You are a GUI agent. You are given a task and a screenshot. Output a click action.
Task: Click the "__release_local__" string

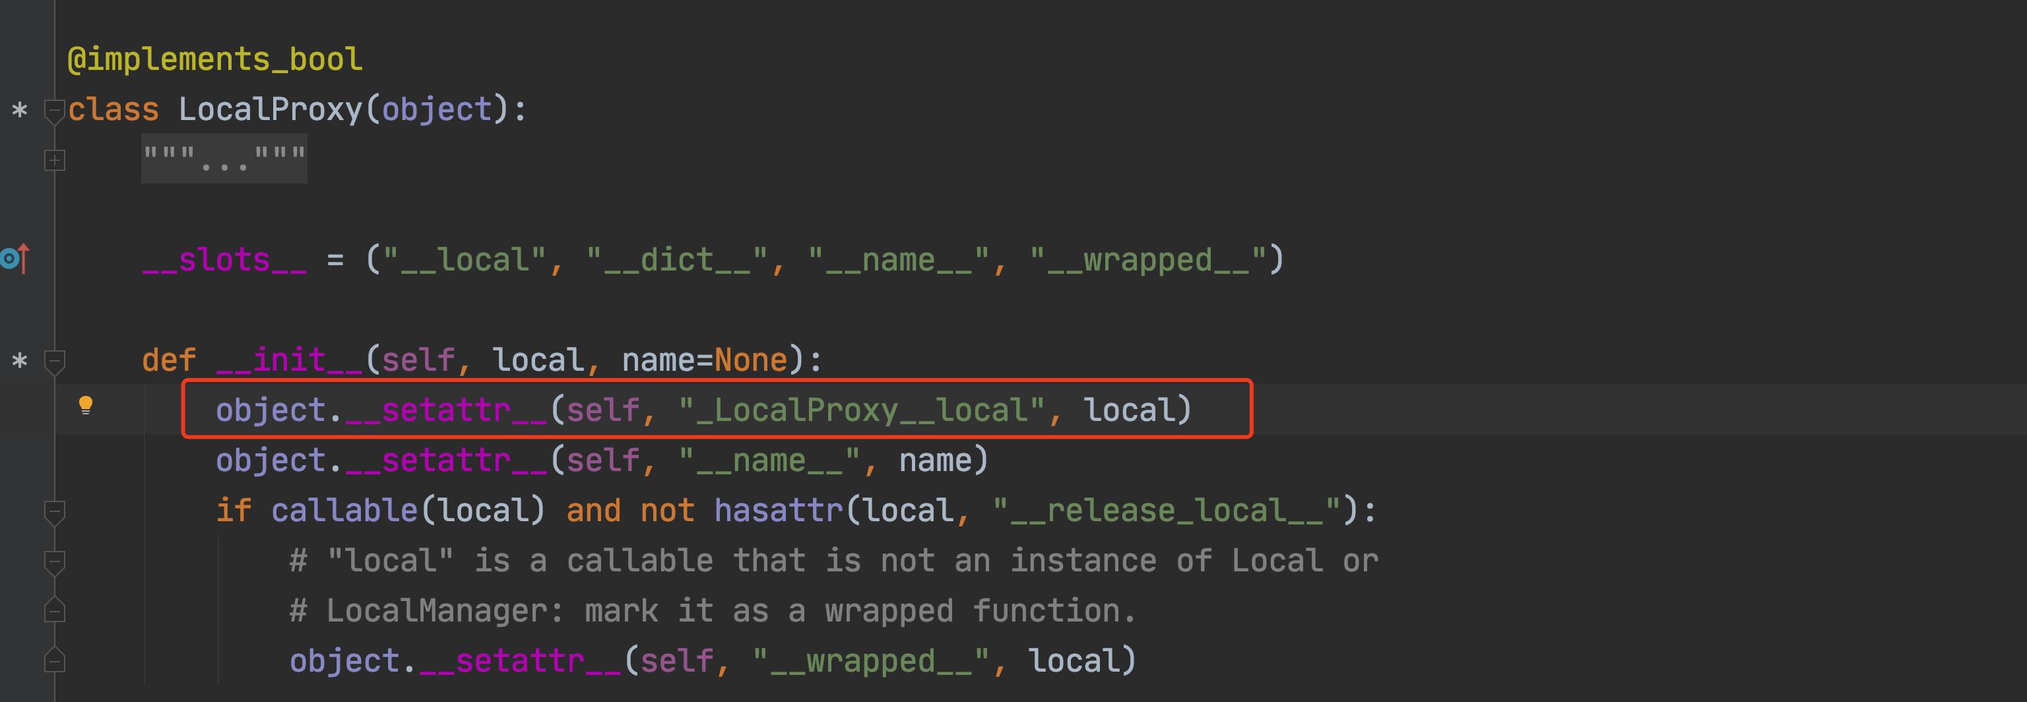coord(1167,511)
